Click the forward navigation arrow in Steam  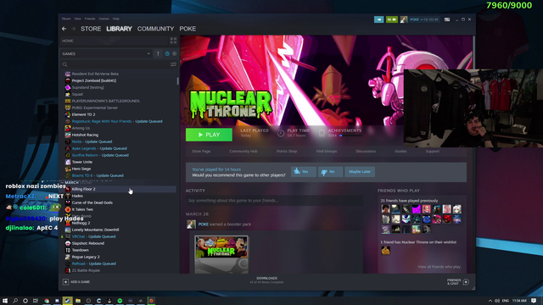(73, 29)
